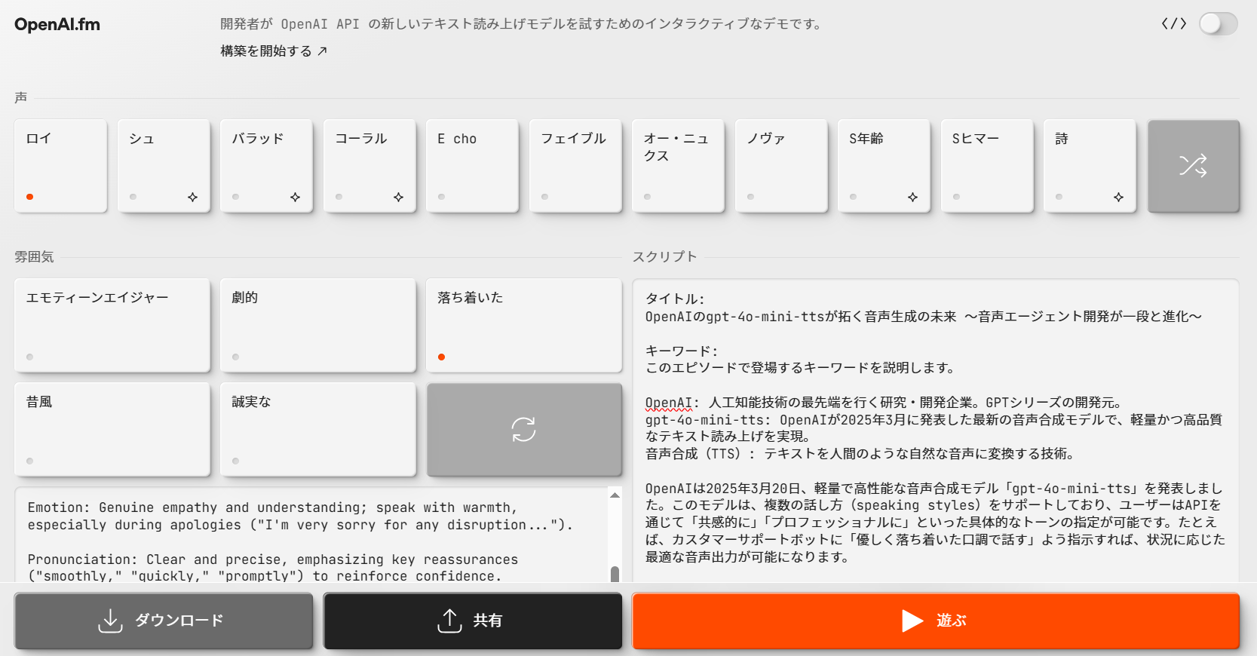Select the バラッド voice card
Image resolution: width=1257 pixels, height=656 pixels.
tap(266, 166)
